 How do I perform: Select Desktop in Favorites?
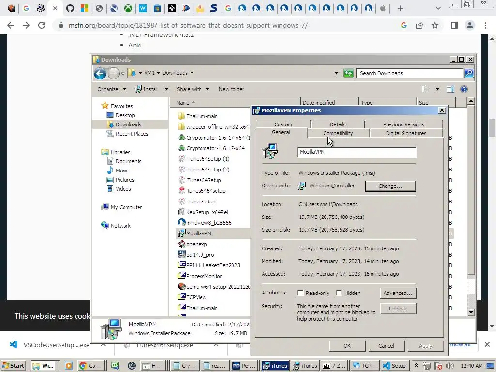pos(125,115)
